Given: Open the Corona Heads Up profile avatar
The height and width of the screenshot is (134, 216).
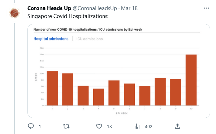Looking at the screenshot, I should [x=14, y=13].
